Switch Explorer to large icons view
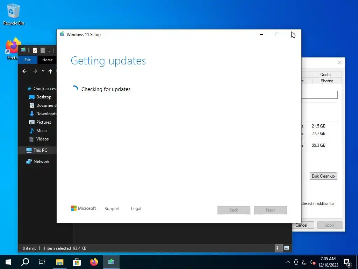The image size is (358, 269). (x=287, y=248)
